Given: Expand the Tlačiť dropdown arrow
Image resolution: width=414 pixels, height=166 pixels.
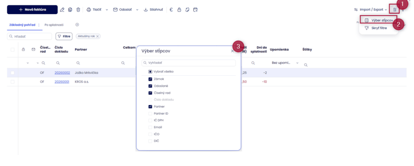Looking at the screenshot, I should pyautogui.click(x=107, y=9).
